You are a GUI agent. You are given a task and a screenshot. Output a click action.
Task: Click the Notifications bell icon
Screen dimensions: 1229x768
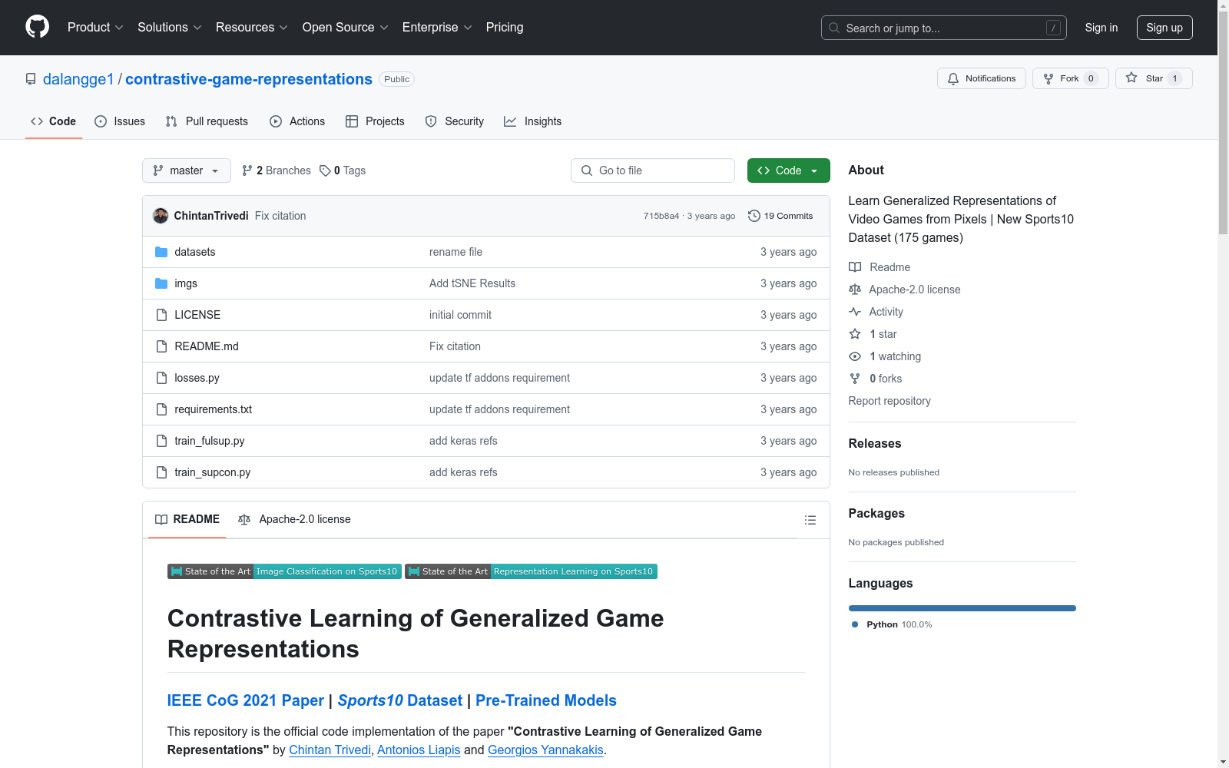(953, 78)
